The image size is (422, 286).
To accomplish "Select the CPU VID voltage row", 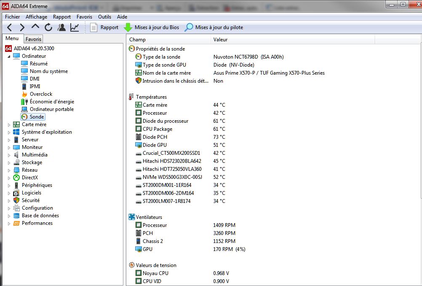I will 273,281.
